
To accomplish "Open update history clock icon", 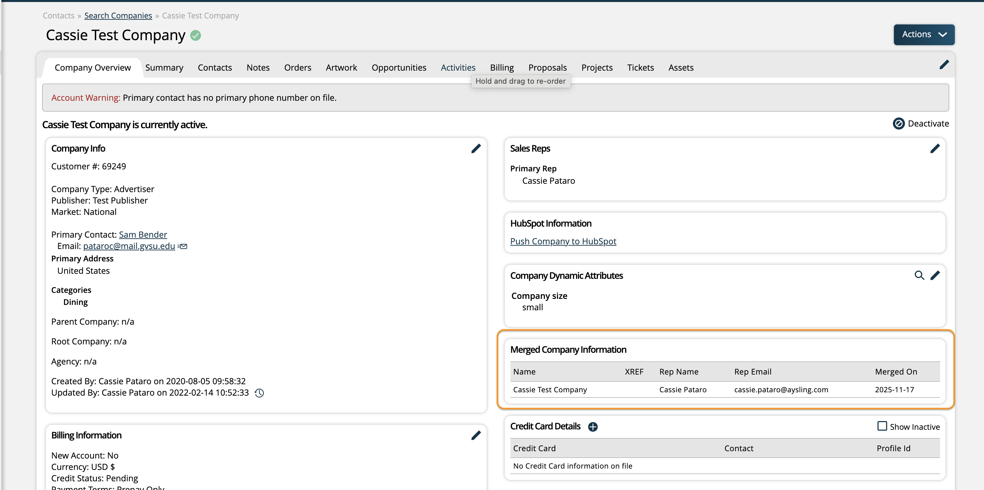I will [259, 393].
